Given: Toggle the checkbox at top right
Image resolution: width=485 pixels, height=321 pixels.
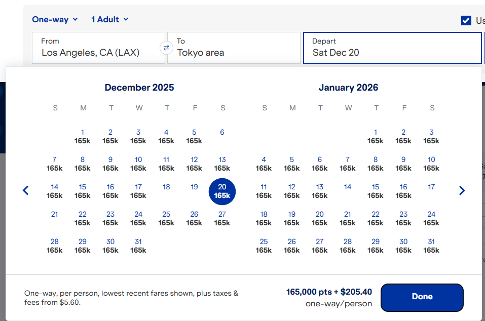Looking at the screenshot, I should [466, 20].
